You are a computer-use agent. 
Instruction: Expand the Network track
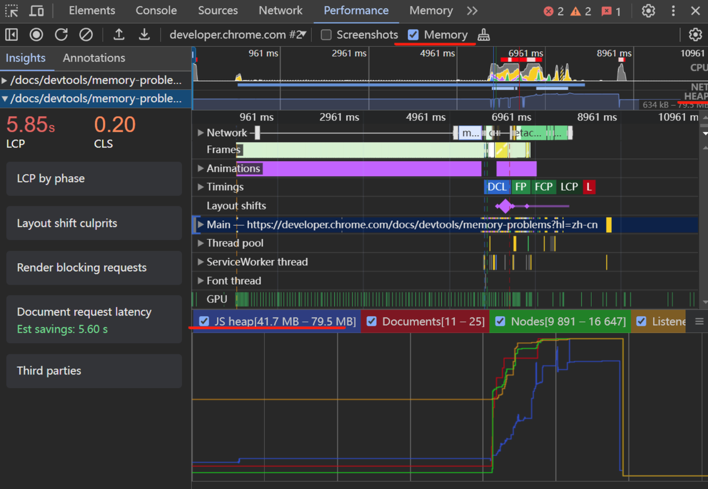(201, 133)
